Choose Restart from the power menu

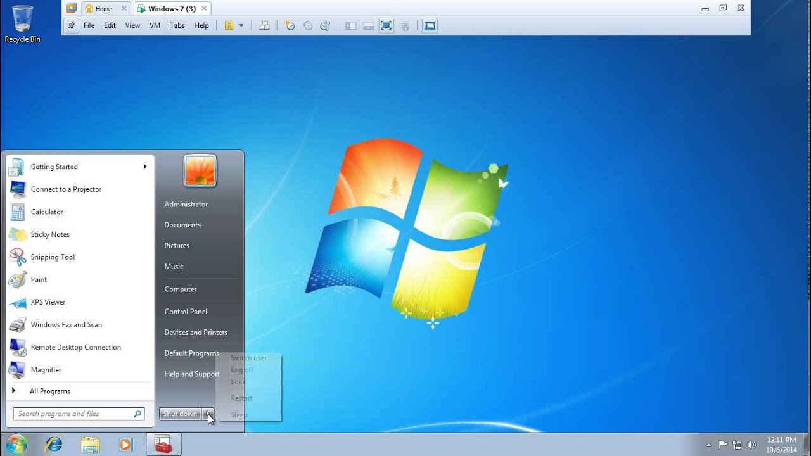tap(241, 398)
